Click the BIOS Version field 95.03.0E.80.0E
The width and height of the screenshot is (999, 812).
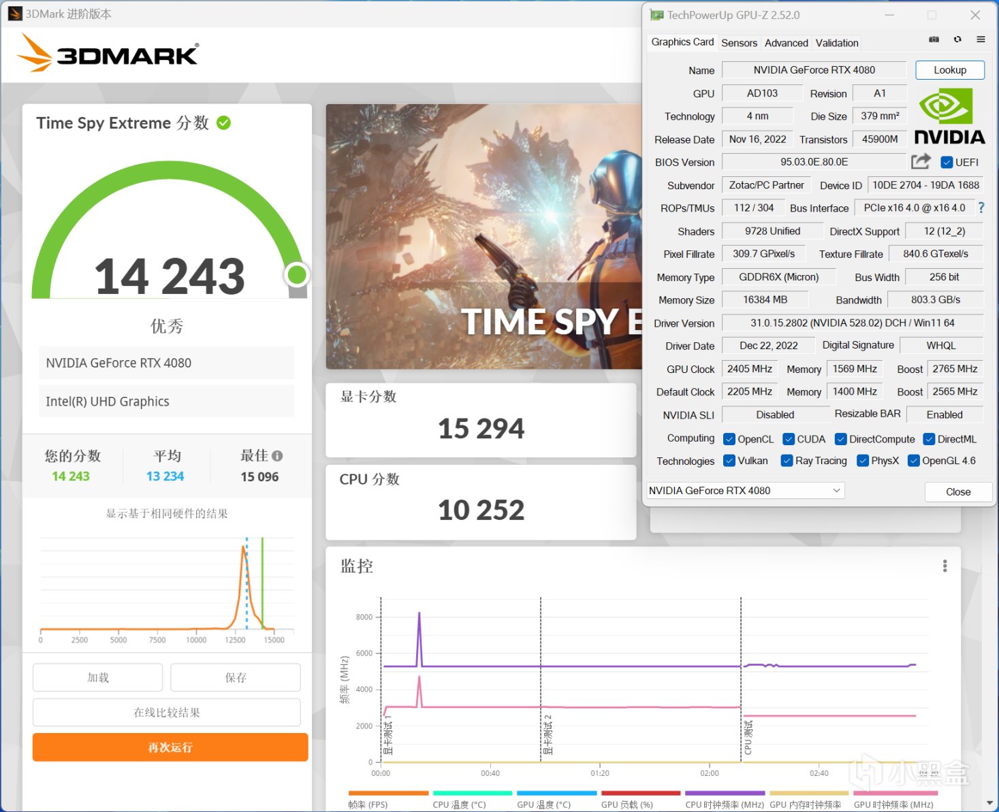coord(814,162)
